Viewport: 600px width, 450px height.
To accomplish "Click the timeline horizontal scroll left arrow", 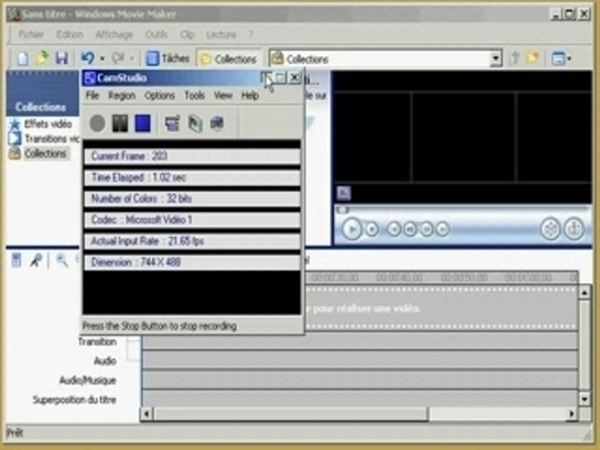I will 146,414.
